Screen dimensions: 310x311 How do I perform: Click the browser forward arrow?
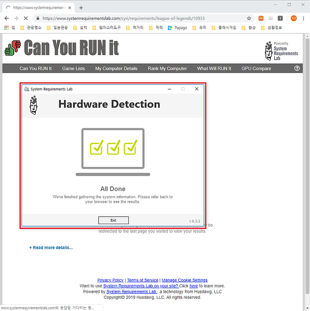(16, 18)
